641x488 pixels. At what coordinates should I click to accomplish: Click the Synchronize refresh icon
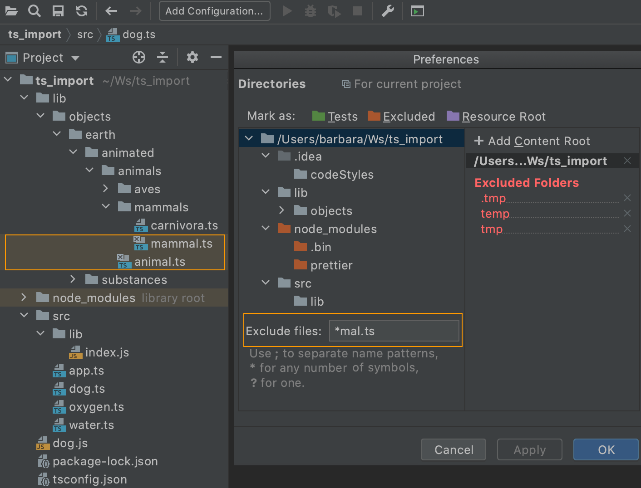click(x=82, y=11)
